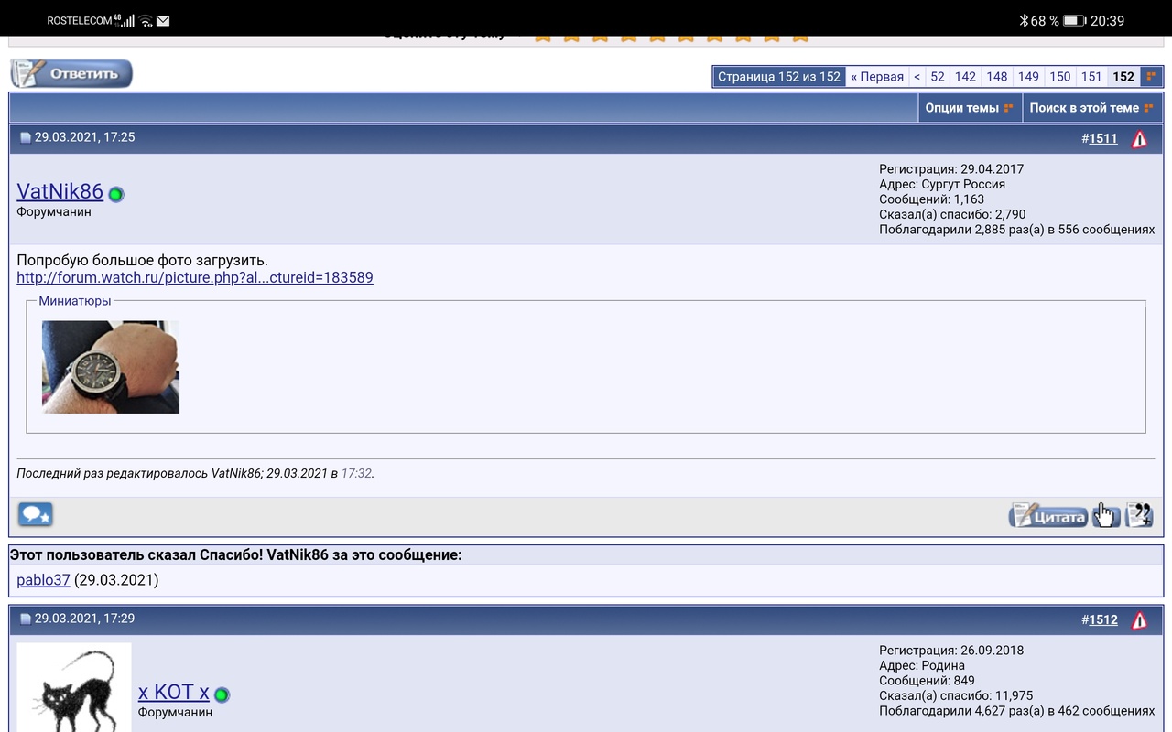The width and height of the screenshot is (1172, 732).
Task: Click the thank-you hand icon under VatNik86's post
Action: pos(1106,516)
